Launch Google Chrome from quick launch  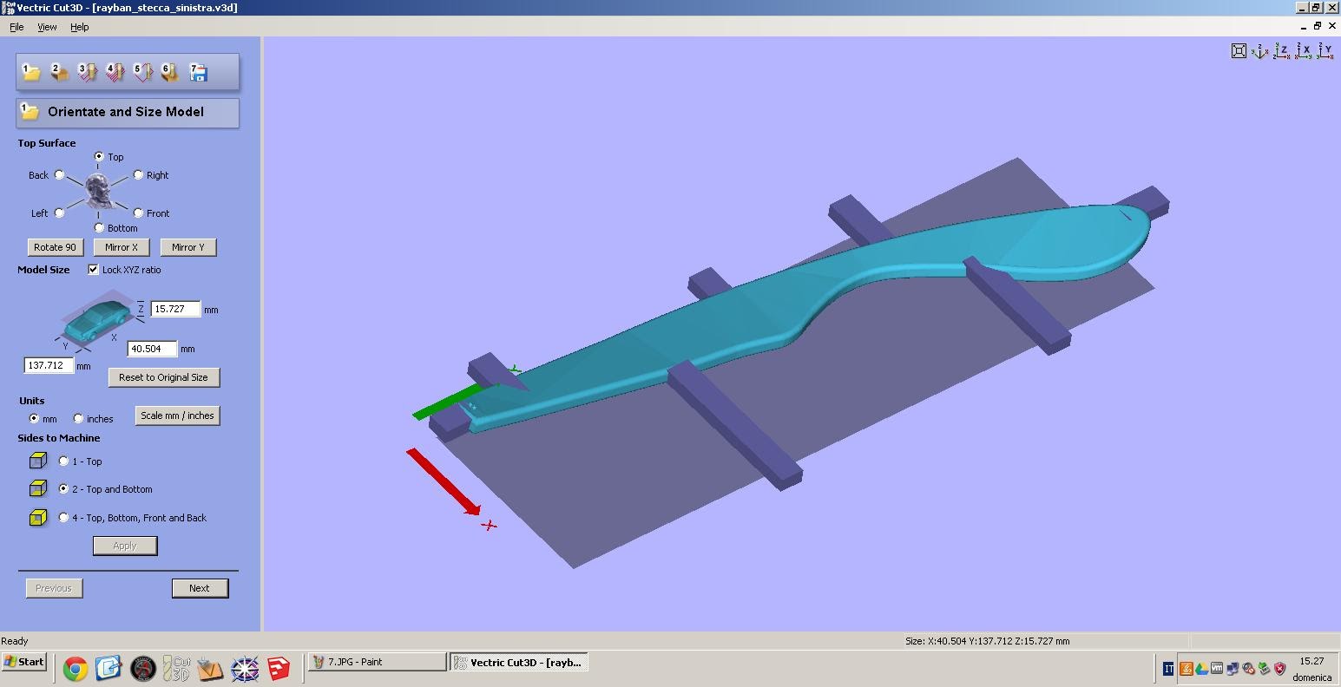pyautogui.click(x=76, y=669)
